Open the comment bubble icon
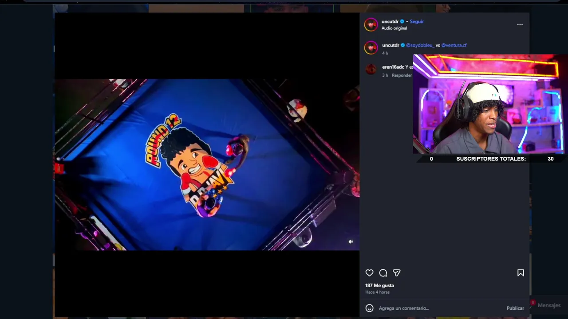568x319 pixels. pyautogui.click(x=383, y=273)
